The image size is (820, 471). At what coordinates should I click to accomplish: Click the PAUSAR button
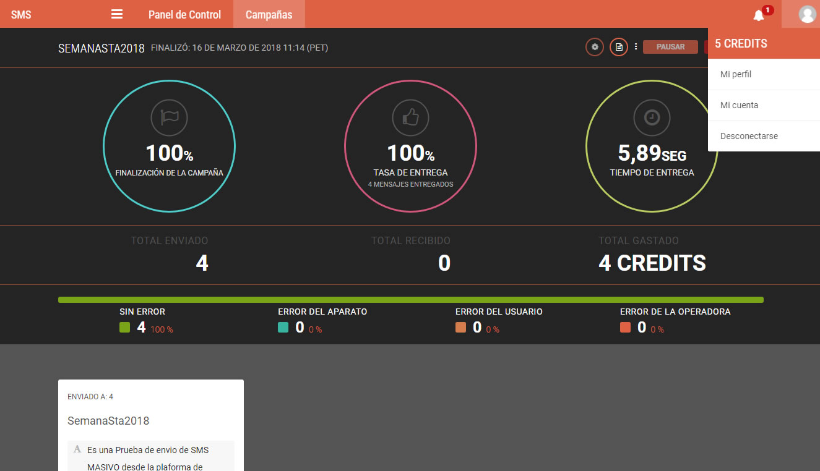pyautogui.click(x=670, y=47)
